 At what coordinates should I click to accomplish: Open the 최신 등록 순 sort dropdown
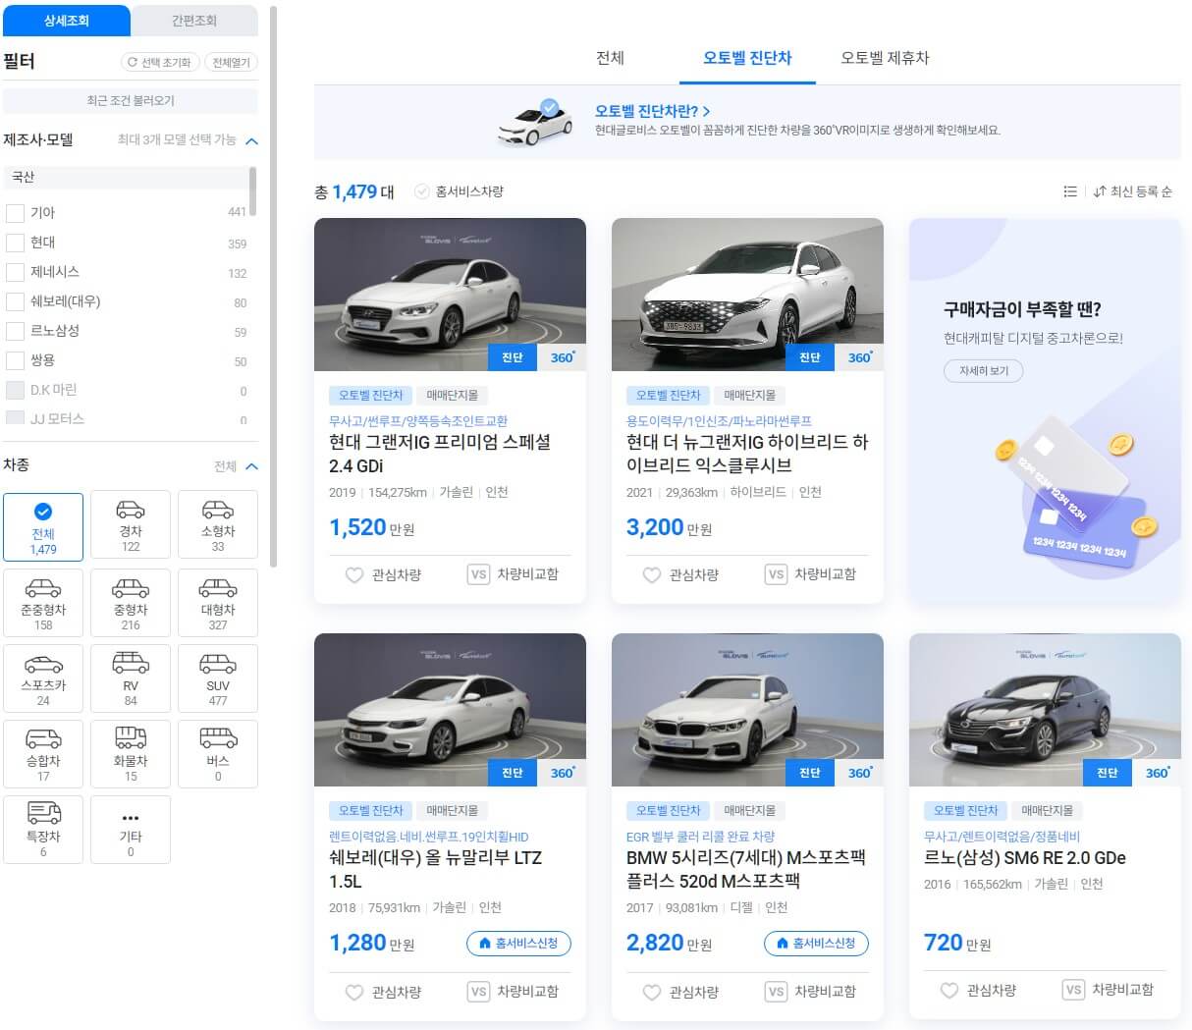tap(1132, 191)
